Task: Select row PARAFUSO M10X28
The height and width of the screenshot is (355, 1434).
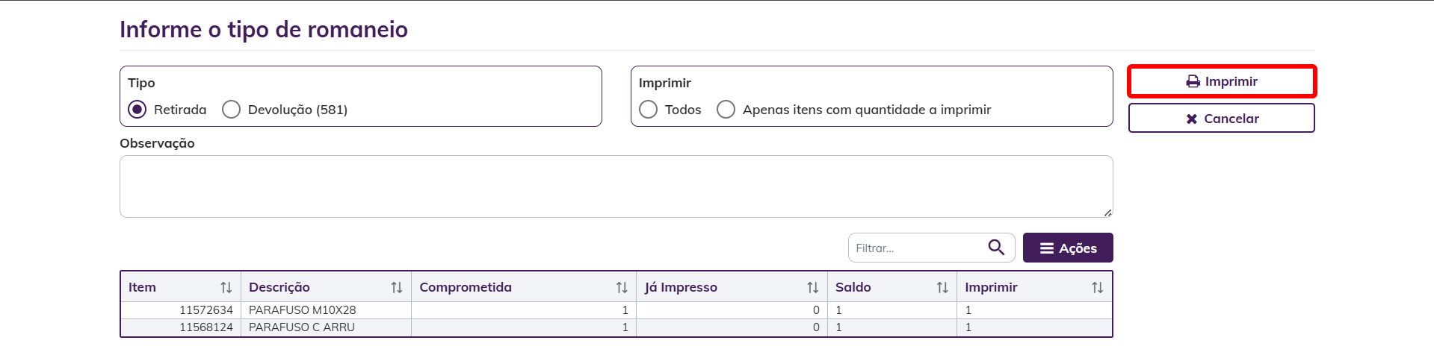Action: tap(616, 310)
